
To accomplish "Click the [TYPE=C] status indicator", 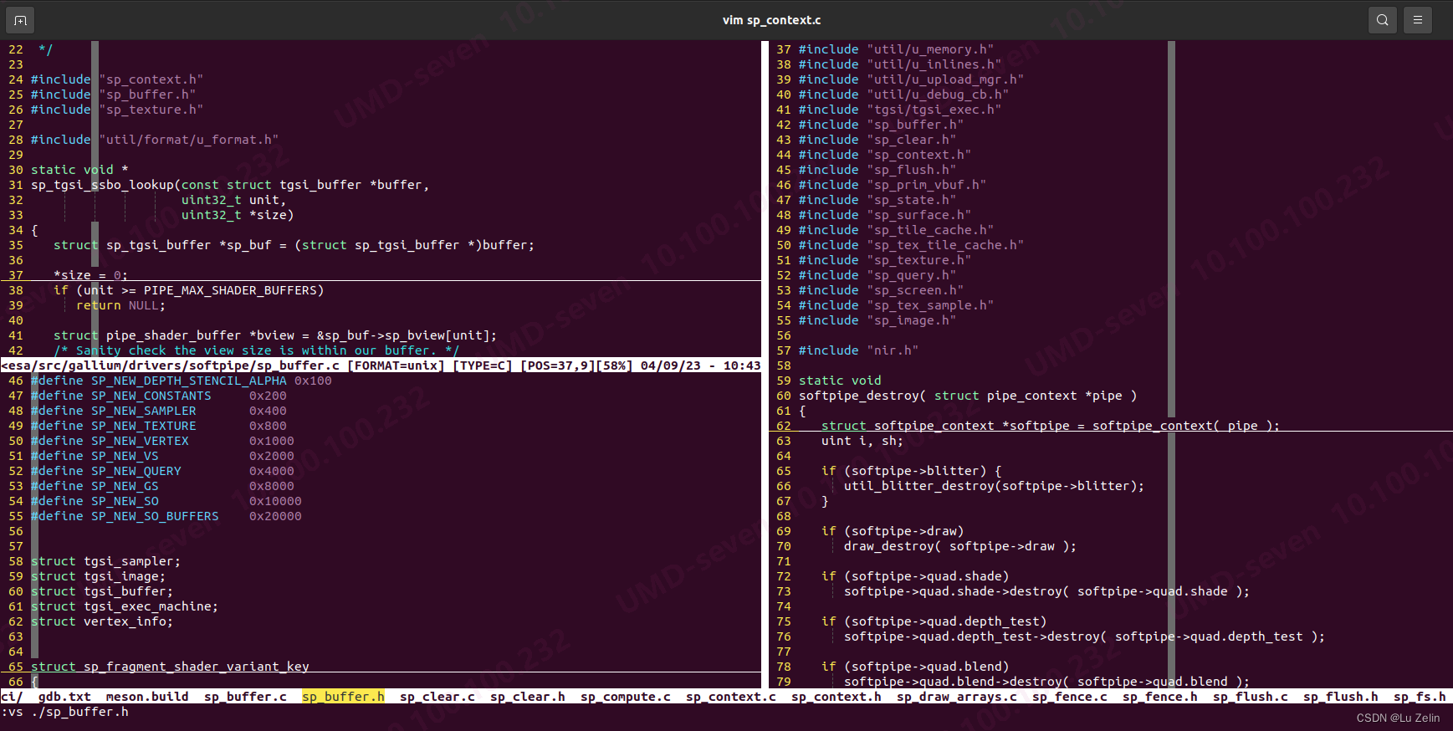I will click(483, 365).
